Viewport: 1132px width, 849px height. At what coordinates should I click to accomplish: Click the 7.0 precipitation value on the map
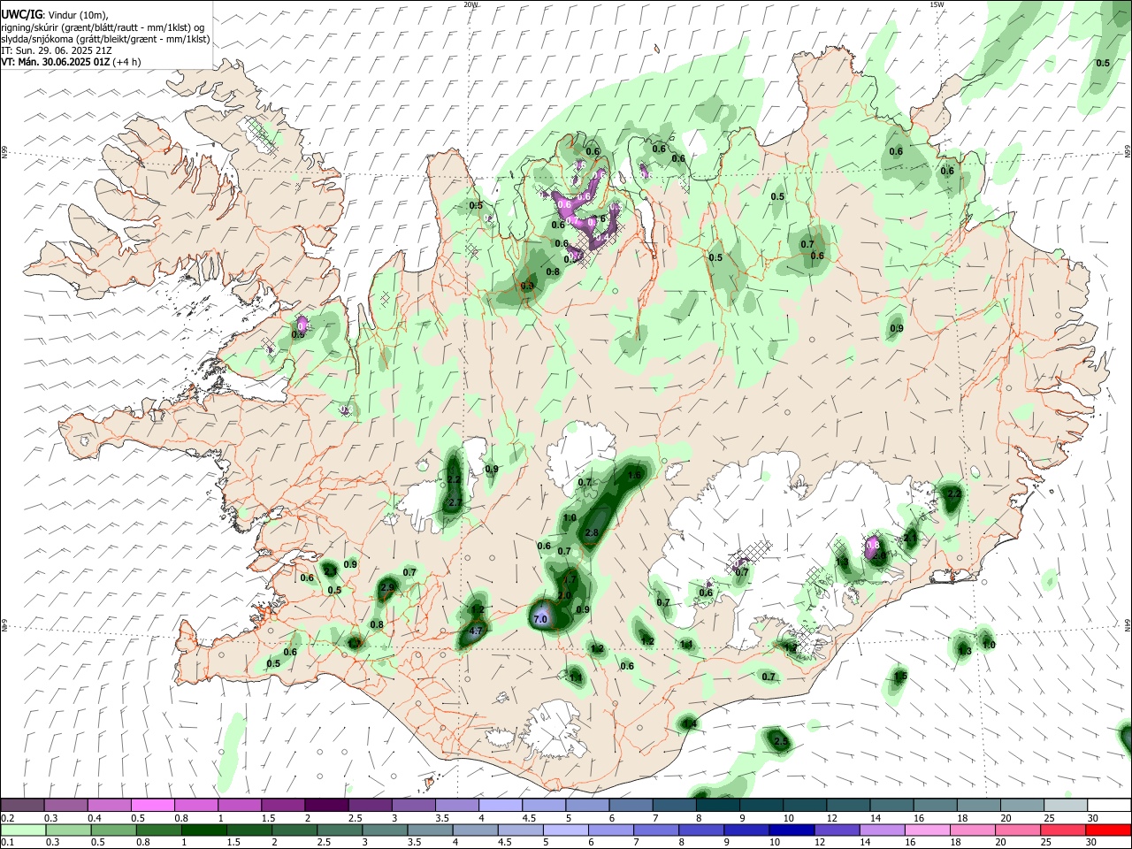(540, 618)
